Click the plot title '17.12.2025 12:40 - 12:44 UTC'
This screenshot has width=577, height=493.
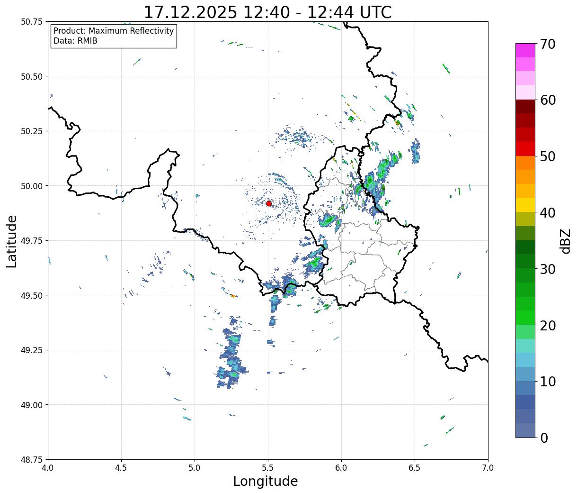pos(268,12)
